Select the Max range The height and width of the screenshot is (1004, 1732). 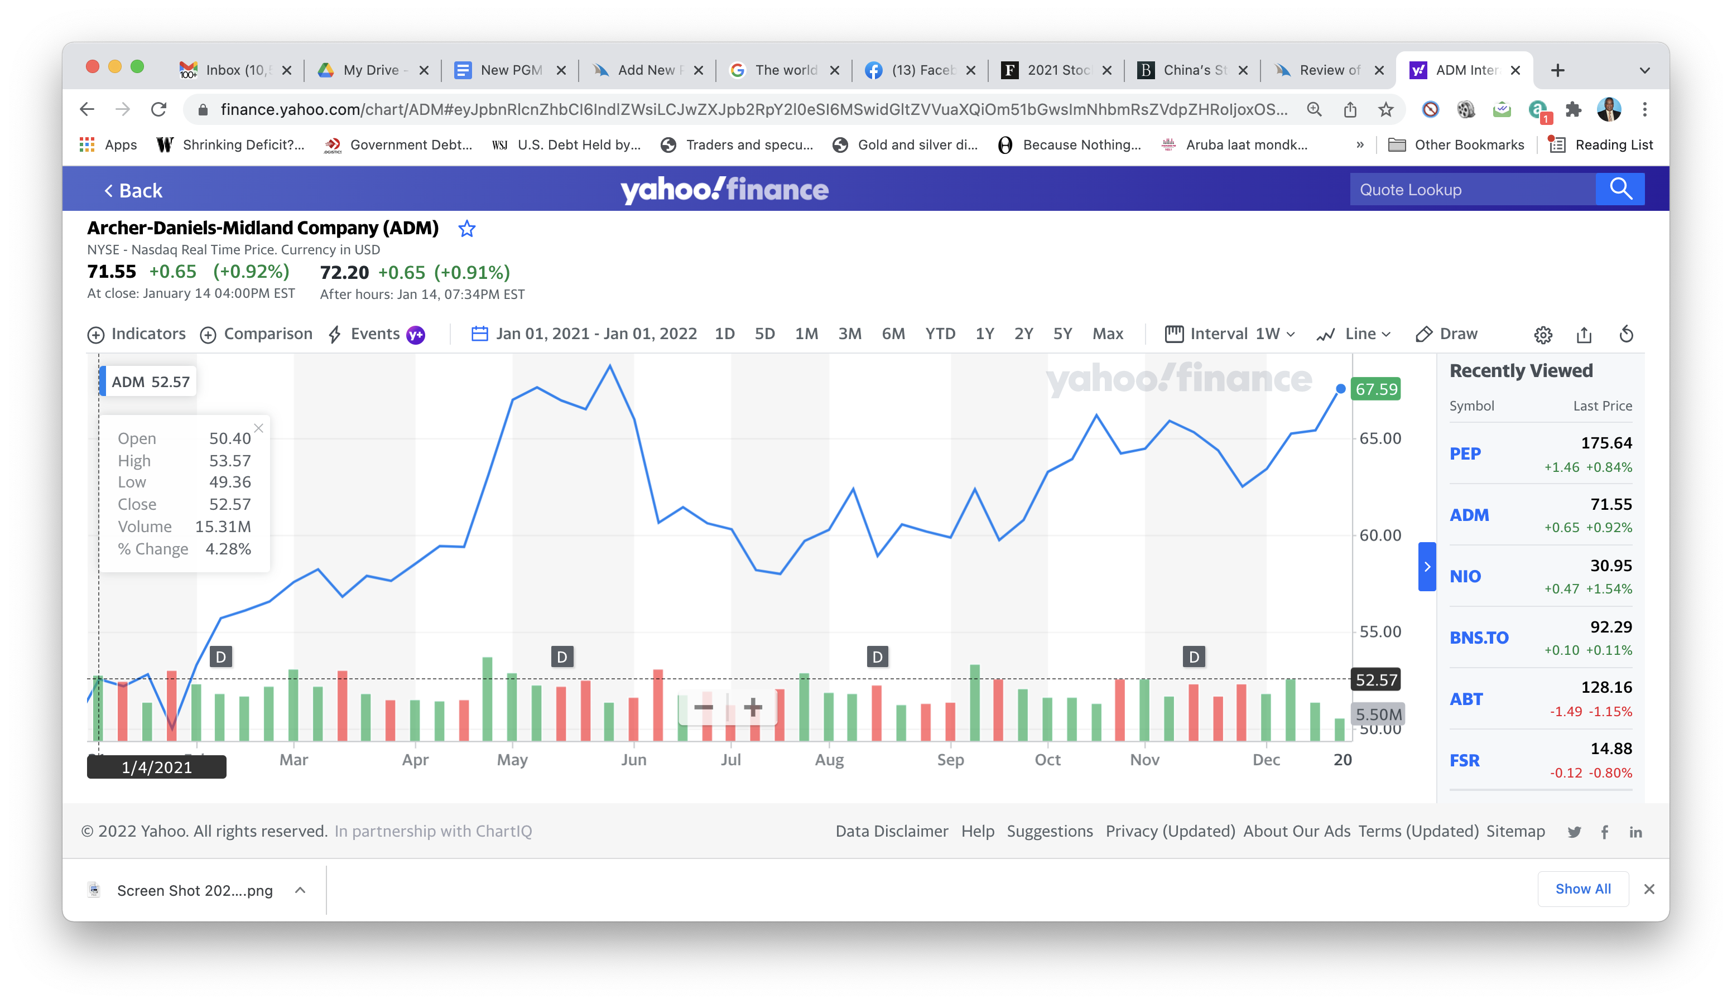click(x=1107, y=334)
